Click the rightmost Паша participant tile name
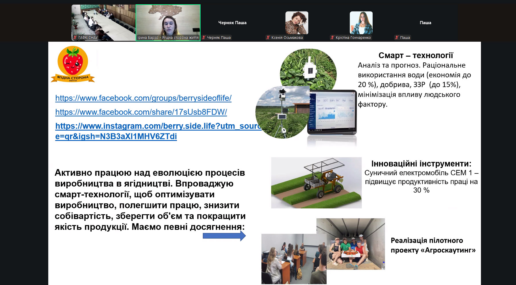516x285 pixels. click(425, 23)
